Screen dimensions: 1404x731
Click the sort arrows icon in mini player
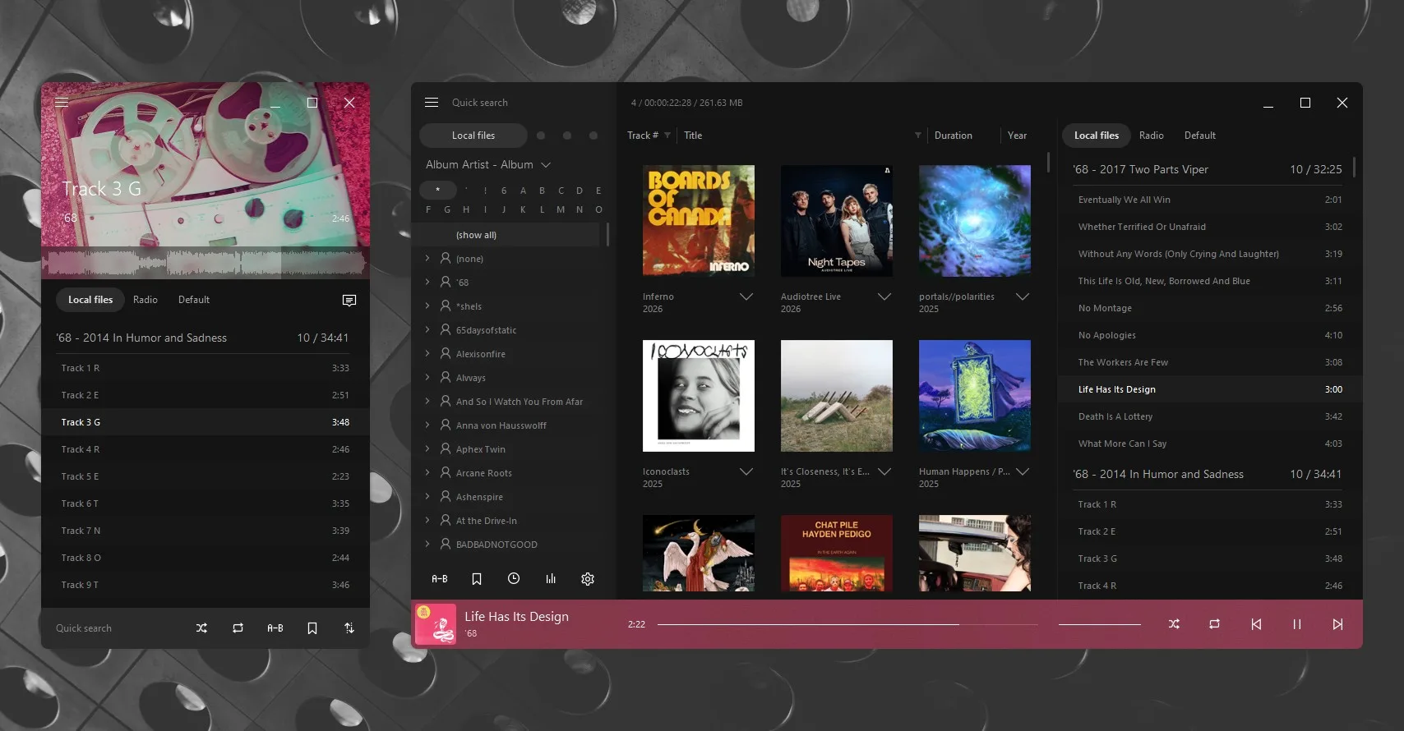pyautogui.click(x=349, y=628)
